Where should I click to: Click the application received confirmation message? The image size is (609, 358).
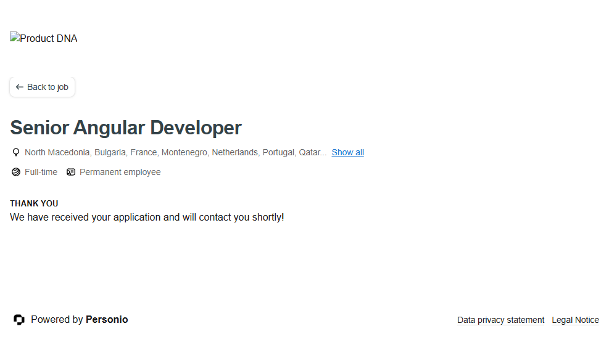[x=147, y=217]
